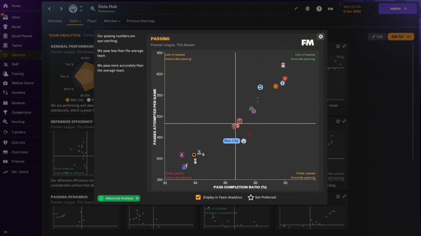
Task: Click the up chevron beside the club badge
Action: (81, 7)
